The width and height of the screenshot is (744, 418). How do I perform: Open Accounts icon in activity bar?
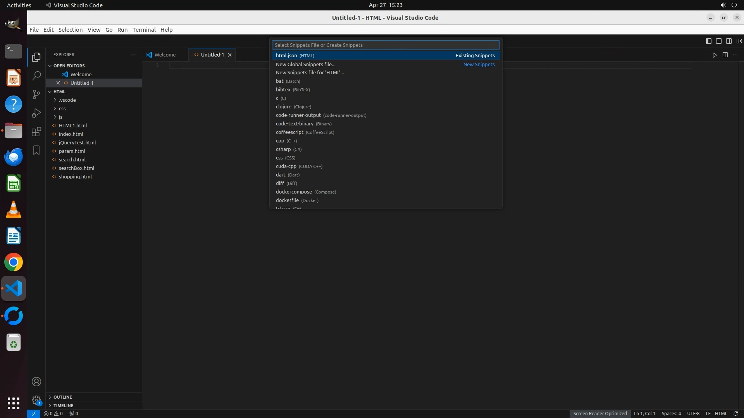click(36, 382)
